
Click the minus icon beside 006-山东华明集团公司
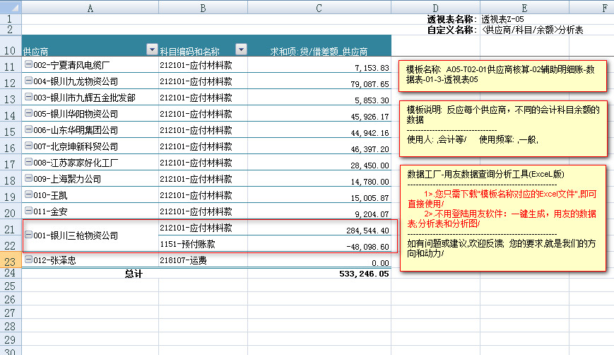point(28,131)
